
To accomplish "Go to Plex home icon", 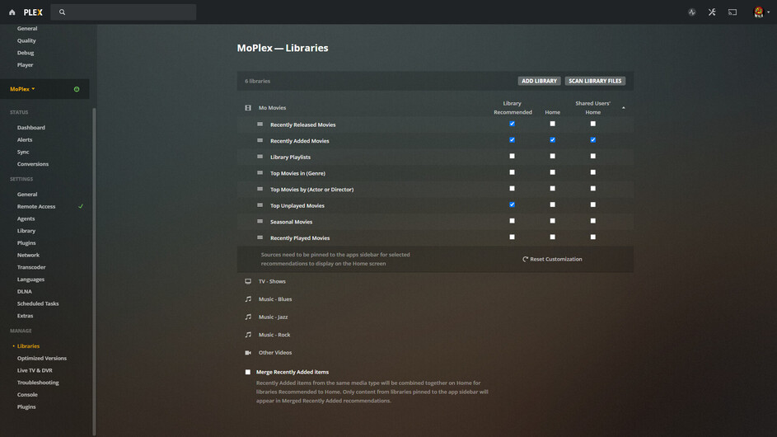I will [12, 12].
